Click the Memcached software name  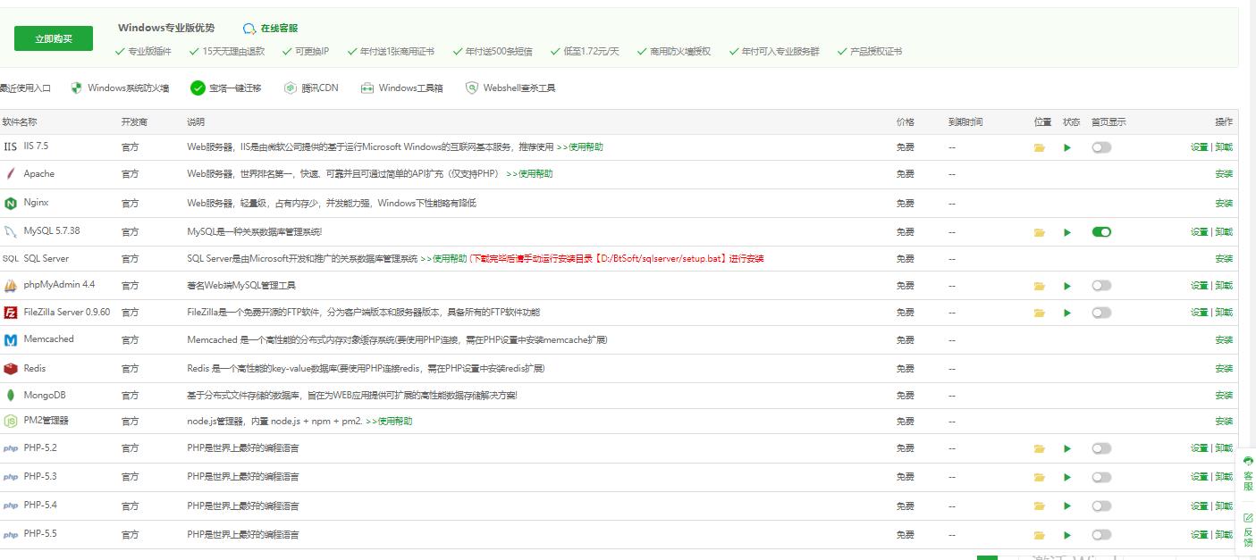(49, 339)
